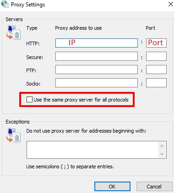174x193 pixels.
Task: Close the Proxy Settings window
Action: (x=170, y=4)
